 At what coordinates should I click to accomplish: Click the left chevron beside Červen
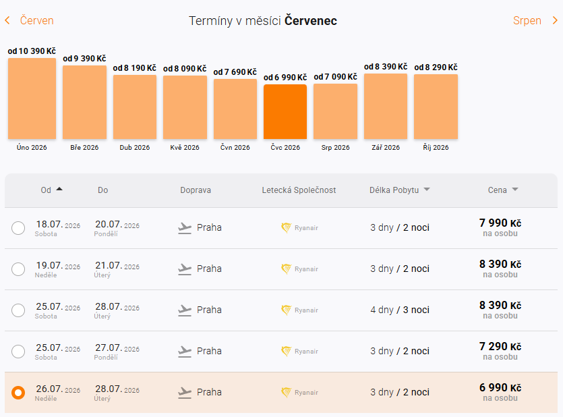7,21
